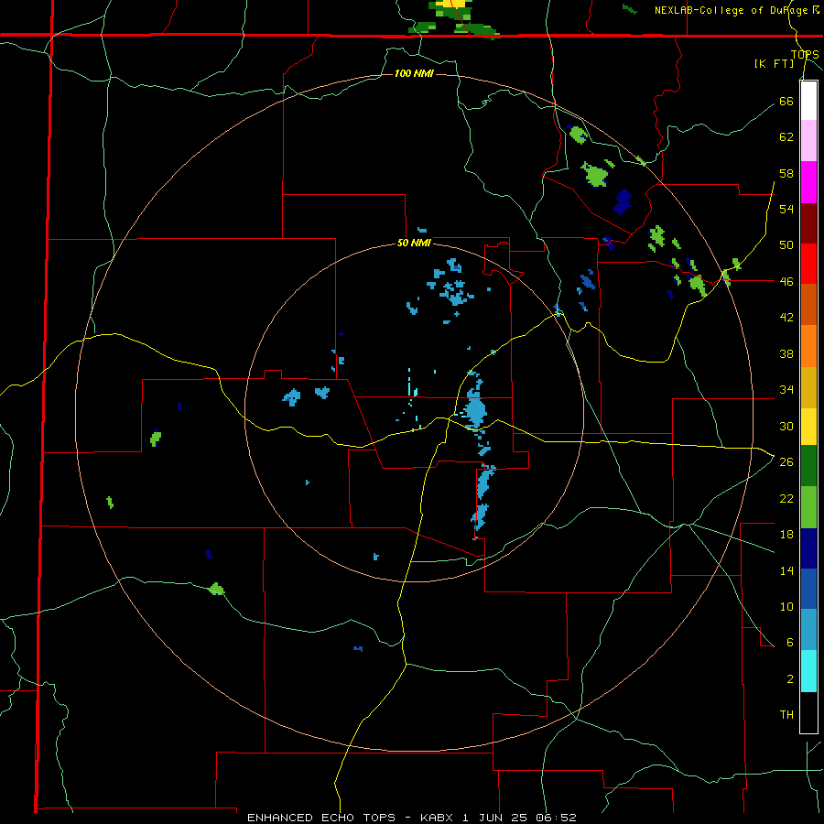The height and width of the screenshot is (824, 824).
Task: Click the orange 42 kft legend swatch
Action: [808, 346]
